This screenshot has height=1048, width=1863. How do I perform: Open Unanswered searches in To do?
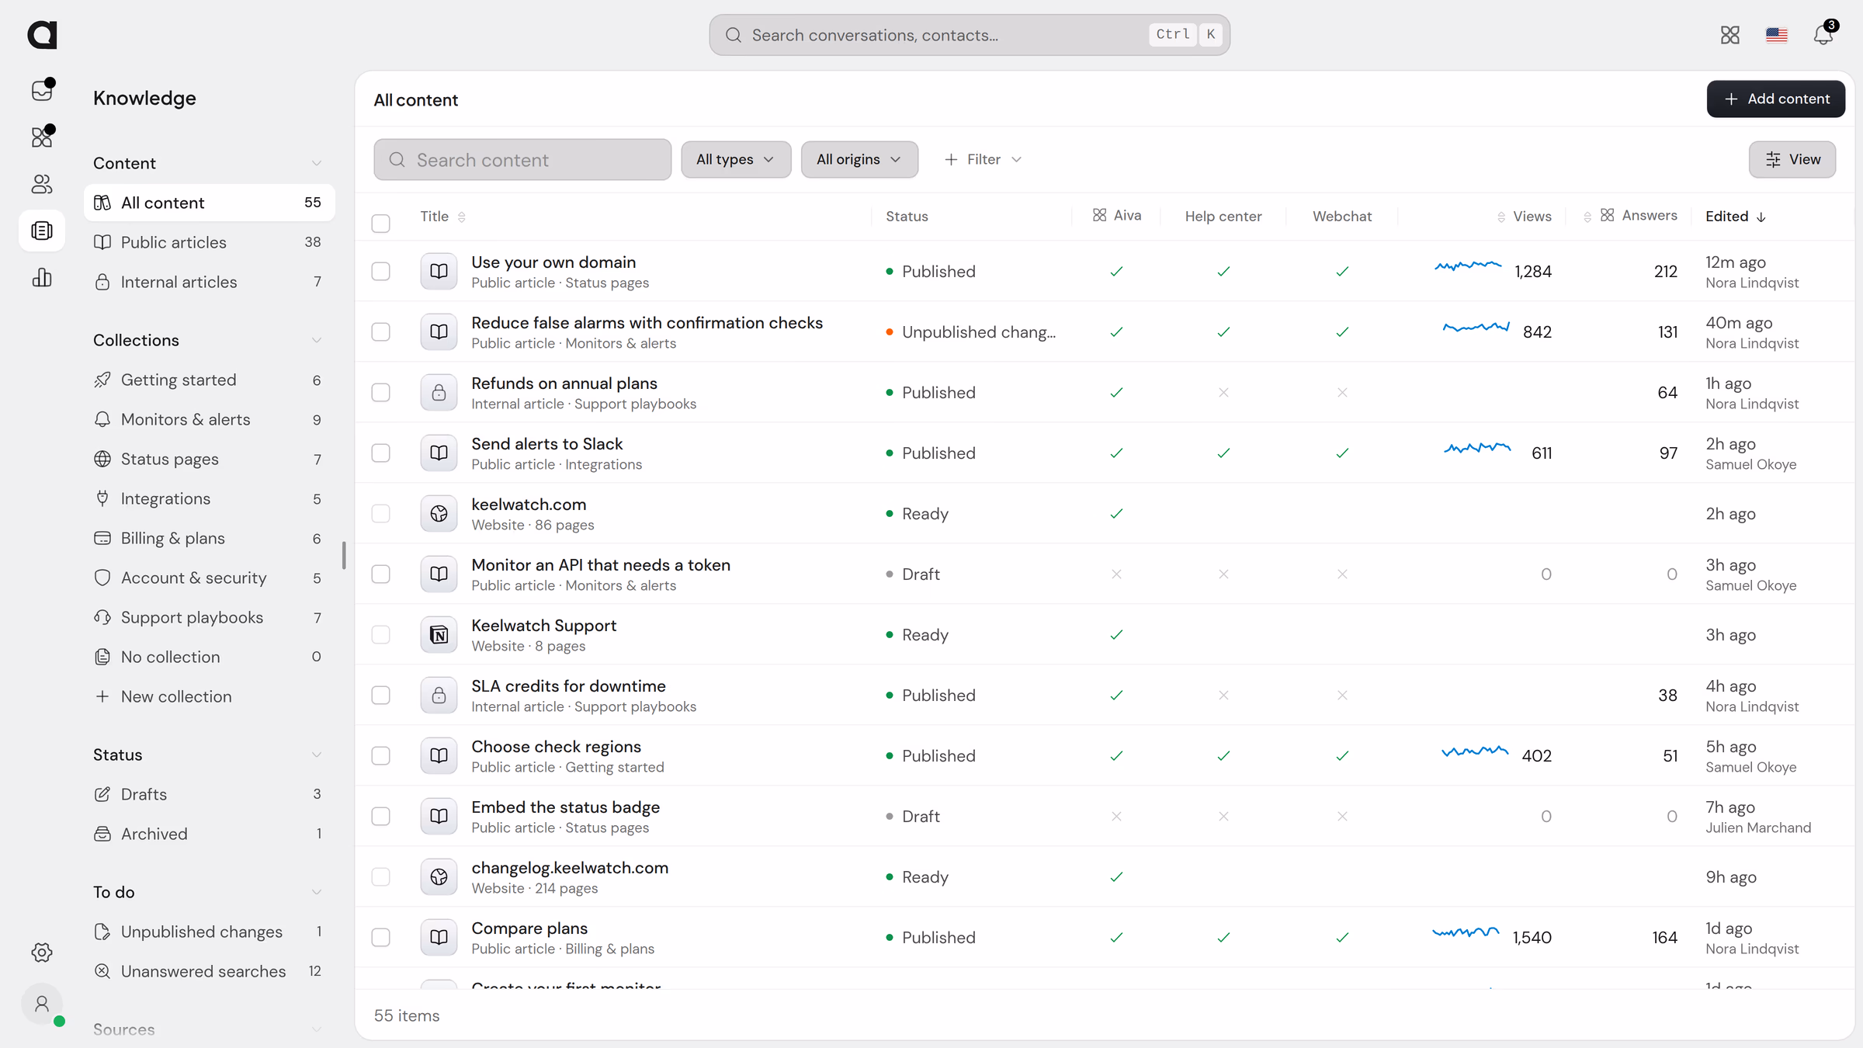point(209,971)
